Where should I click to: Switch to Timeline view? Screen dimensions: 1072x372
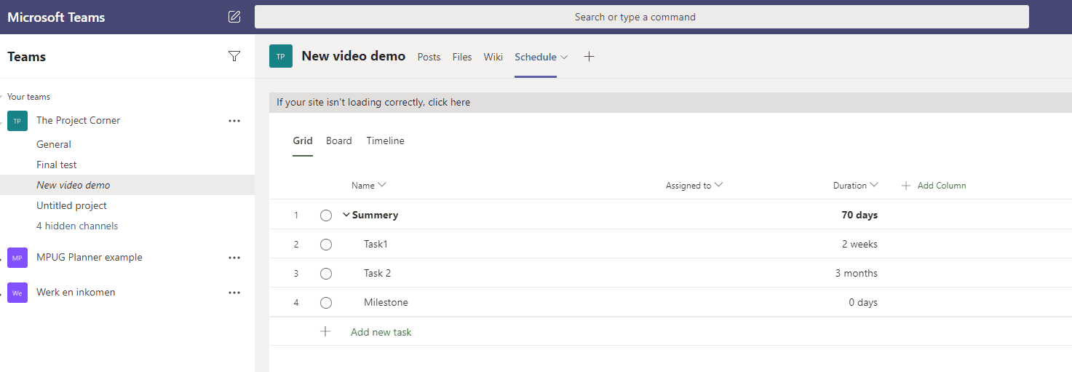[x=385, y=141]
